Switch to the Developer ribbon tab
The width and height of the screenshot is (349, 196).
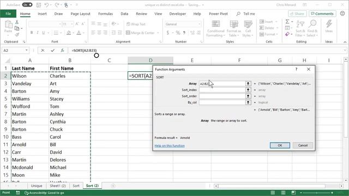coord(178,14)
